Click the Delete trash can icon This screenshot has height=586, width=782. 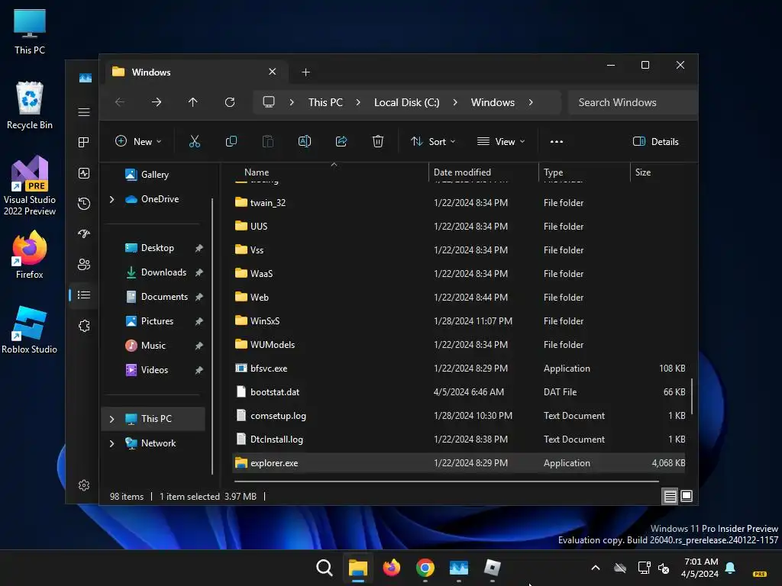coord(378,141)
